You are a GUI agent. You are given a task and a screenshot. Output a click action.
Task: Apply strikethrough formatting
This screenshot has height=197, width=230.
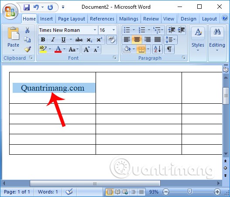79,40
